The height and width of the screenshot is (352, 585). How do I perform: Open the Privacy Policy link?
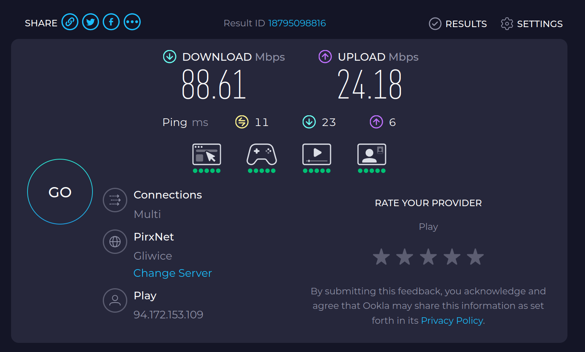point(452,321)
